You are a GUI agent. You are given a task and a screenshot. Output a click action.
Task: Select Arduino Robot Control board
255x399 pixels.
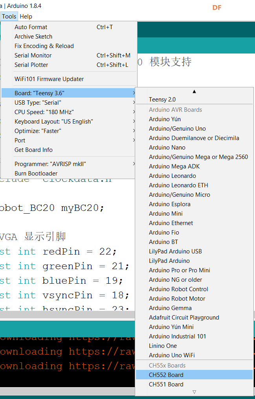click(194, 289)
